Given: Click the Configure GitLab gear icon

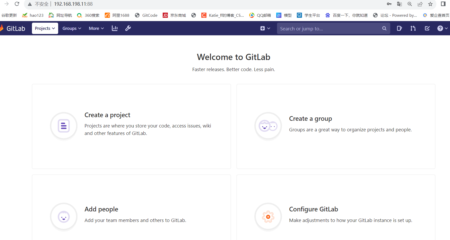Looking at the screenshot, I should click(268, 217).
